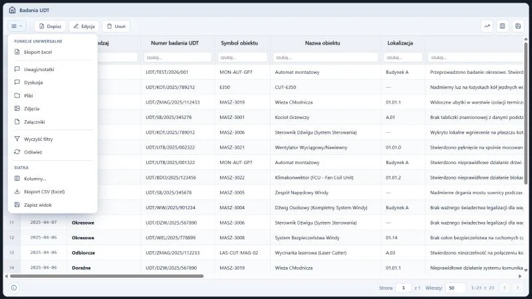The image size is (532, 299).
Task: Focus the Symbol obiektu search field
Action: (x=242, y=57)
